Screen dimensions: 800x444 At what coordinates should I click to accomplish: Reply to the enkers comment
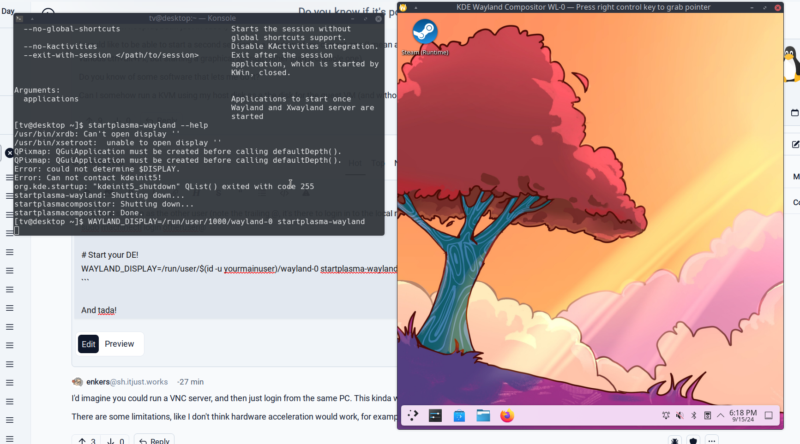(x=154, y=441)
